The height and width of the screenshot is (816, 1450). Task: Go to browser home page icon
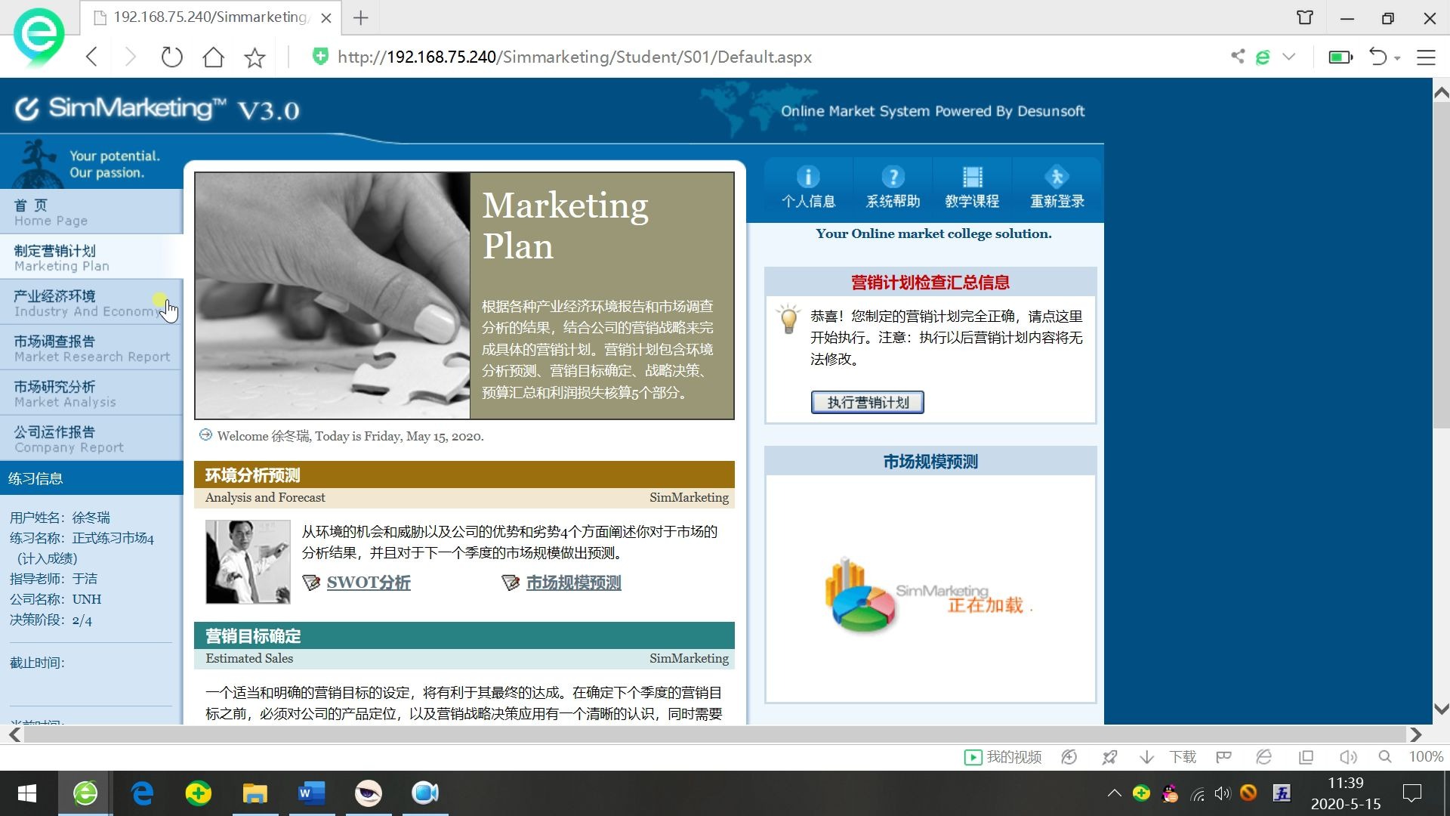coord(214,57)
